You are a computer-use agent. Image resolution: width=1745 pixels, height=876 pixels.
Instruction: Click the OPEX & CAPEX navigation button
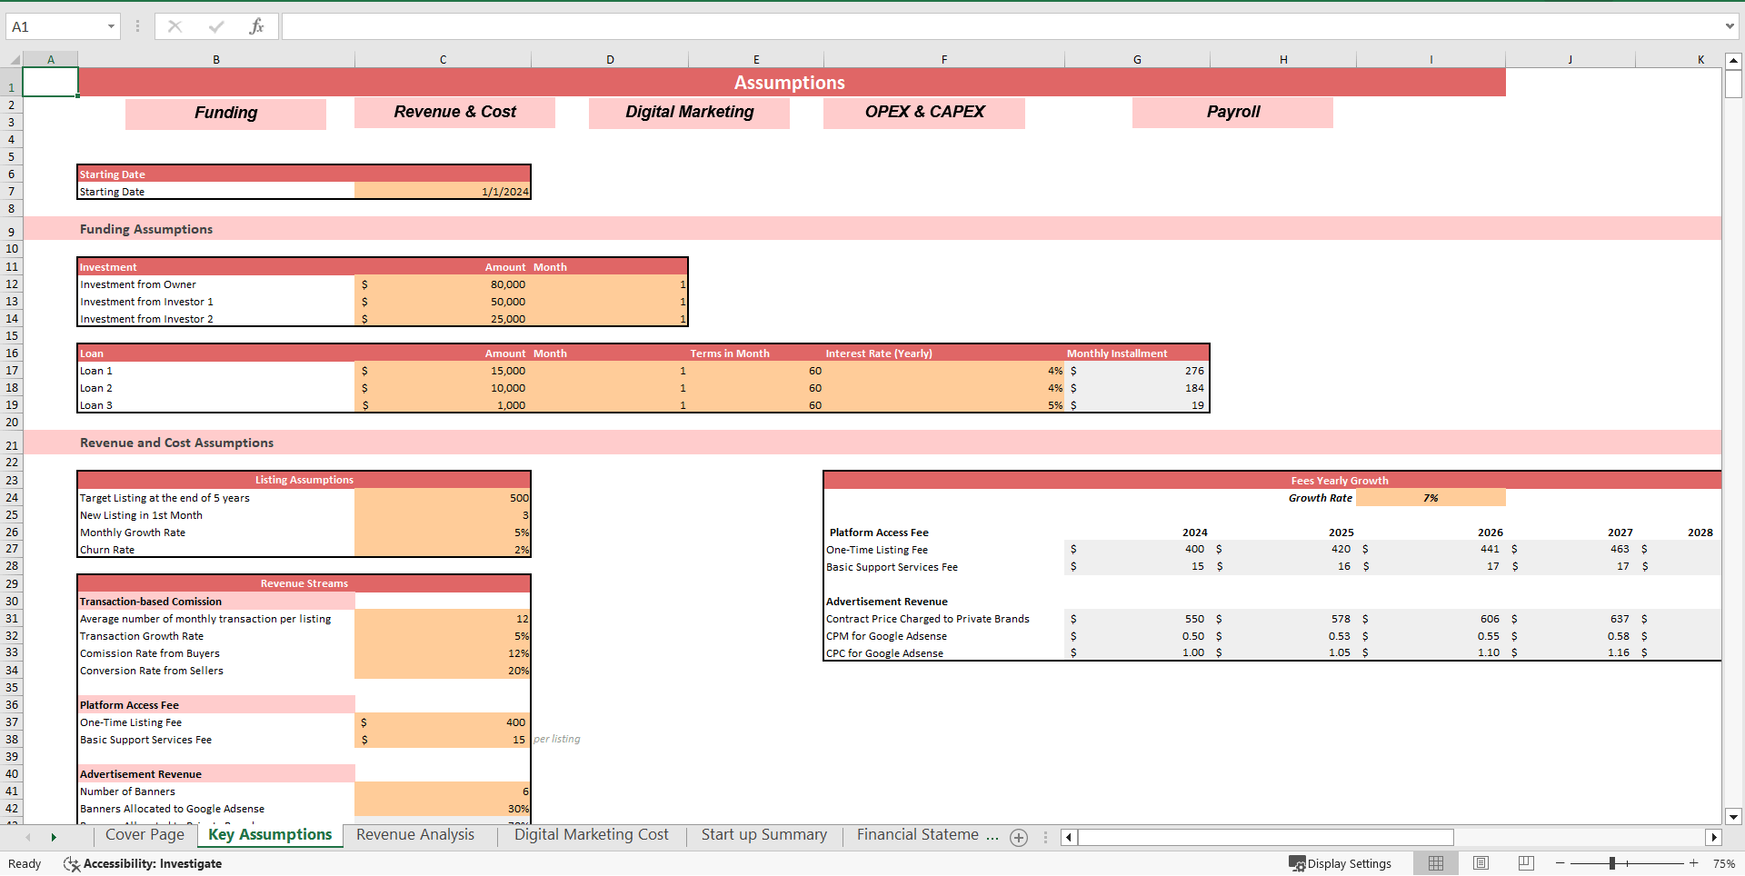923,113
